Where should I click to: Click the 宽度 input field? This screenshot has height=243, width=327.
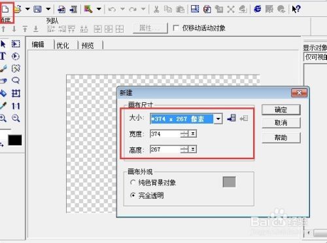pyautogui.click(x=165, y=134)
